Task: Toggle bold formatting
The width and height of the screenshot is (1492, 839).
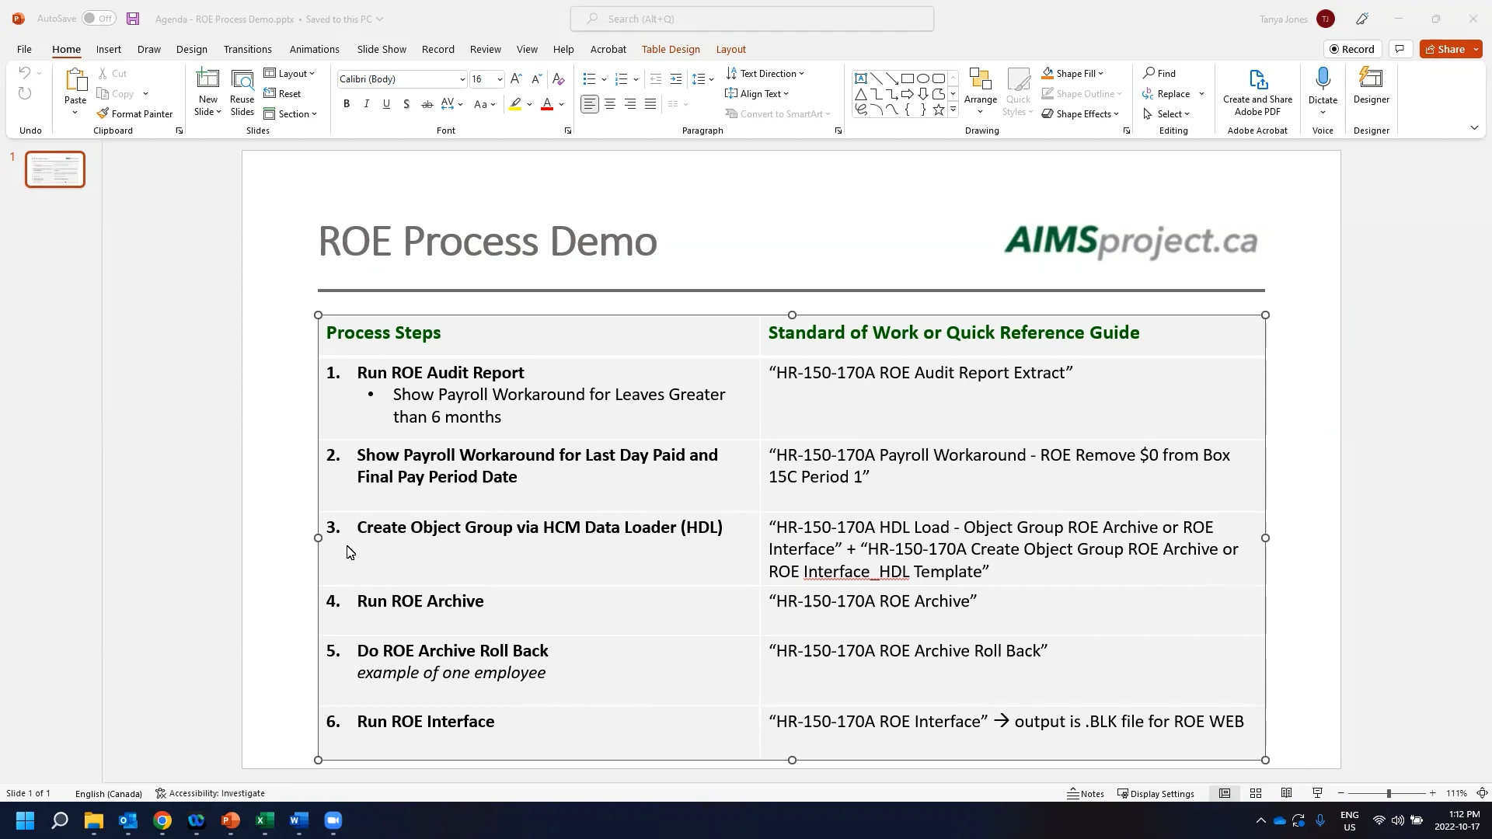Action: [347, 104]
